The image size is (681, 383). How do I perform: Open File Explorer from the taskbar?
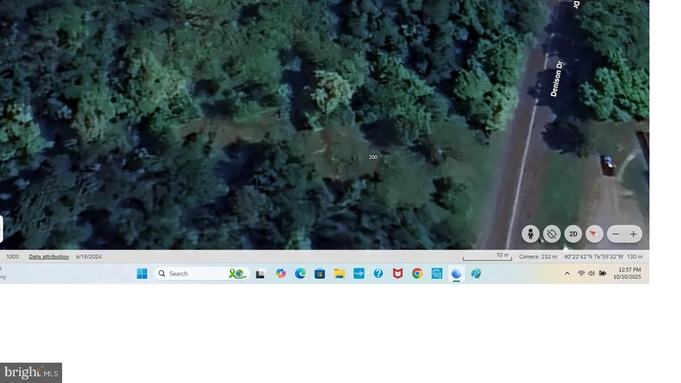(x=339, y=274)
